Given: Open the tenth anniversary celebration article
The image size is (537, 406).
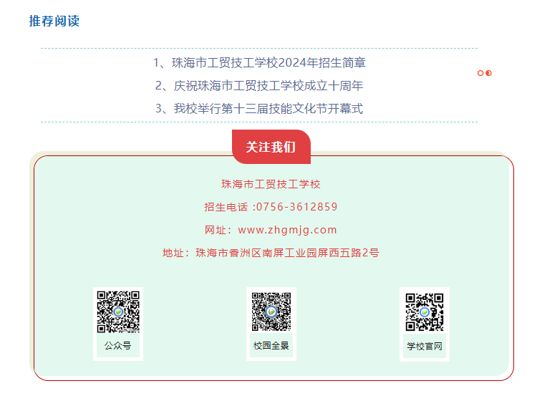Looking at the screenshot, I should tap(259, 86).
